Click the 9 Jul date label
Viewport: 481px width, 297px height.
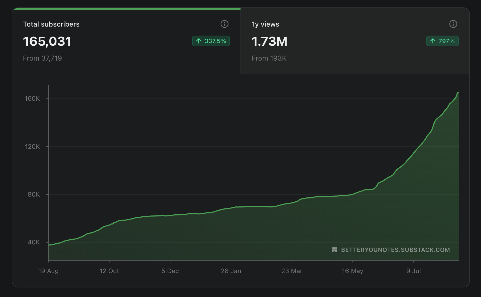(414, 271)
